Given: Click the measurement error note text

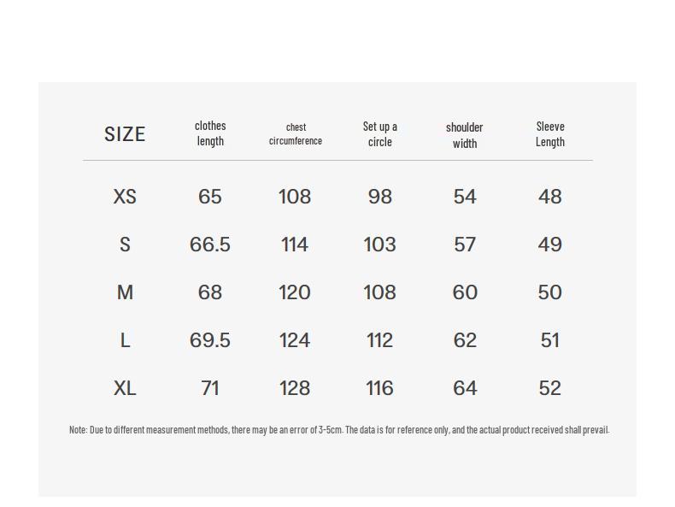Looking at the screenshot, I should (339, 429).
